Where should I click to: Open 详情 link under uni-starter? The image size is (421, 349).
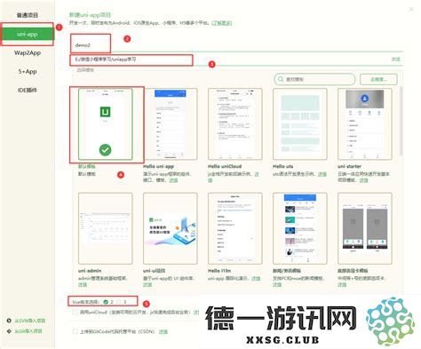click(363, 180)
